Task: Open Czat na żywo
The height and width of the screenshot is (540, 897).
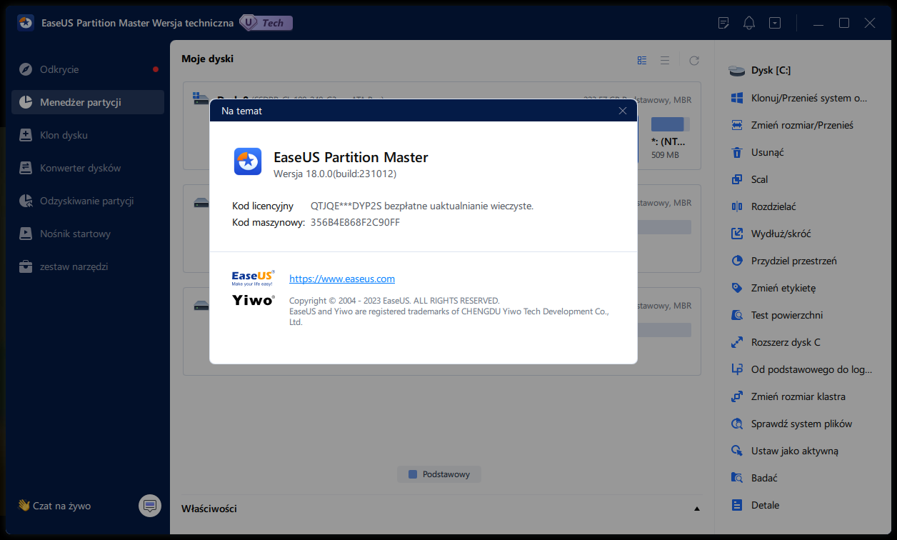Action: [x=54, y=506]
